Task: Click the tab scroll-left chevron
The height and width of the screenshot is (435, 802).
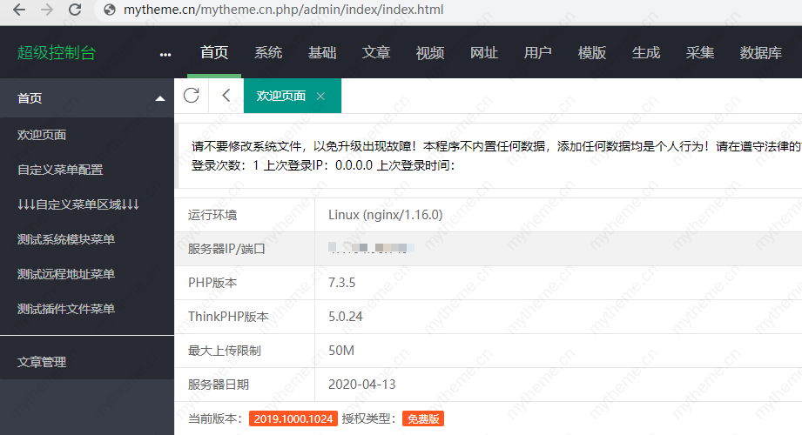Action: (226, 96)
